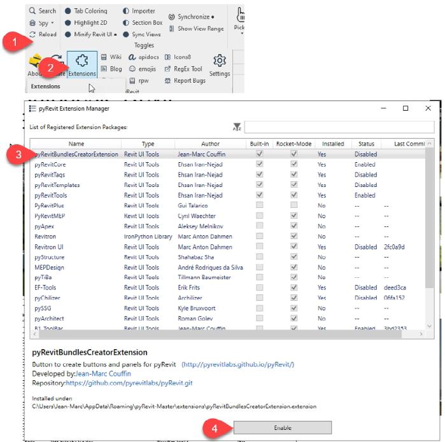Open the Spy dropdown
This screenshot has width=445, height=442.
click(x=42, y=23)
